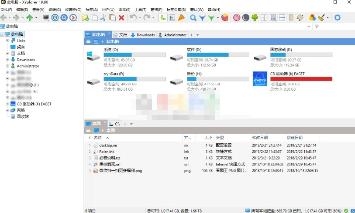Open the Forward history dropdown arrow
The height and width of the screenshot is (213, 355).
(23, 17)
